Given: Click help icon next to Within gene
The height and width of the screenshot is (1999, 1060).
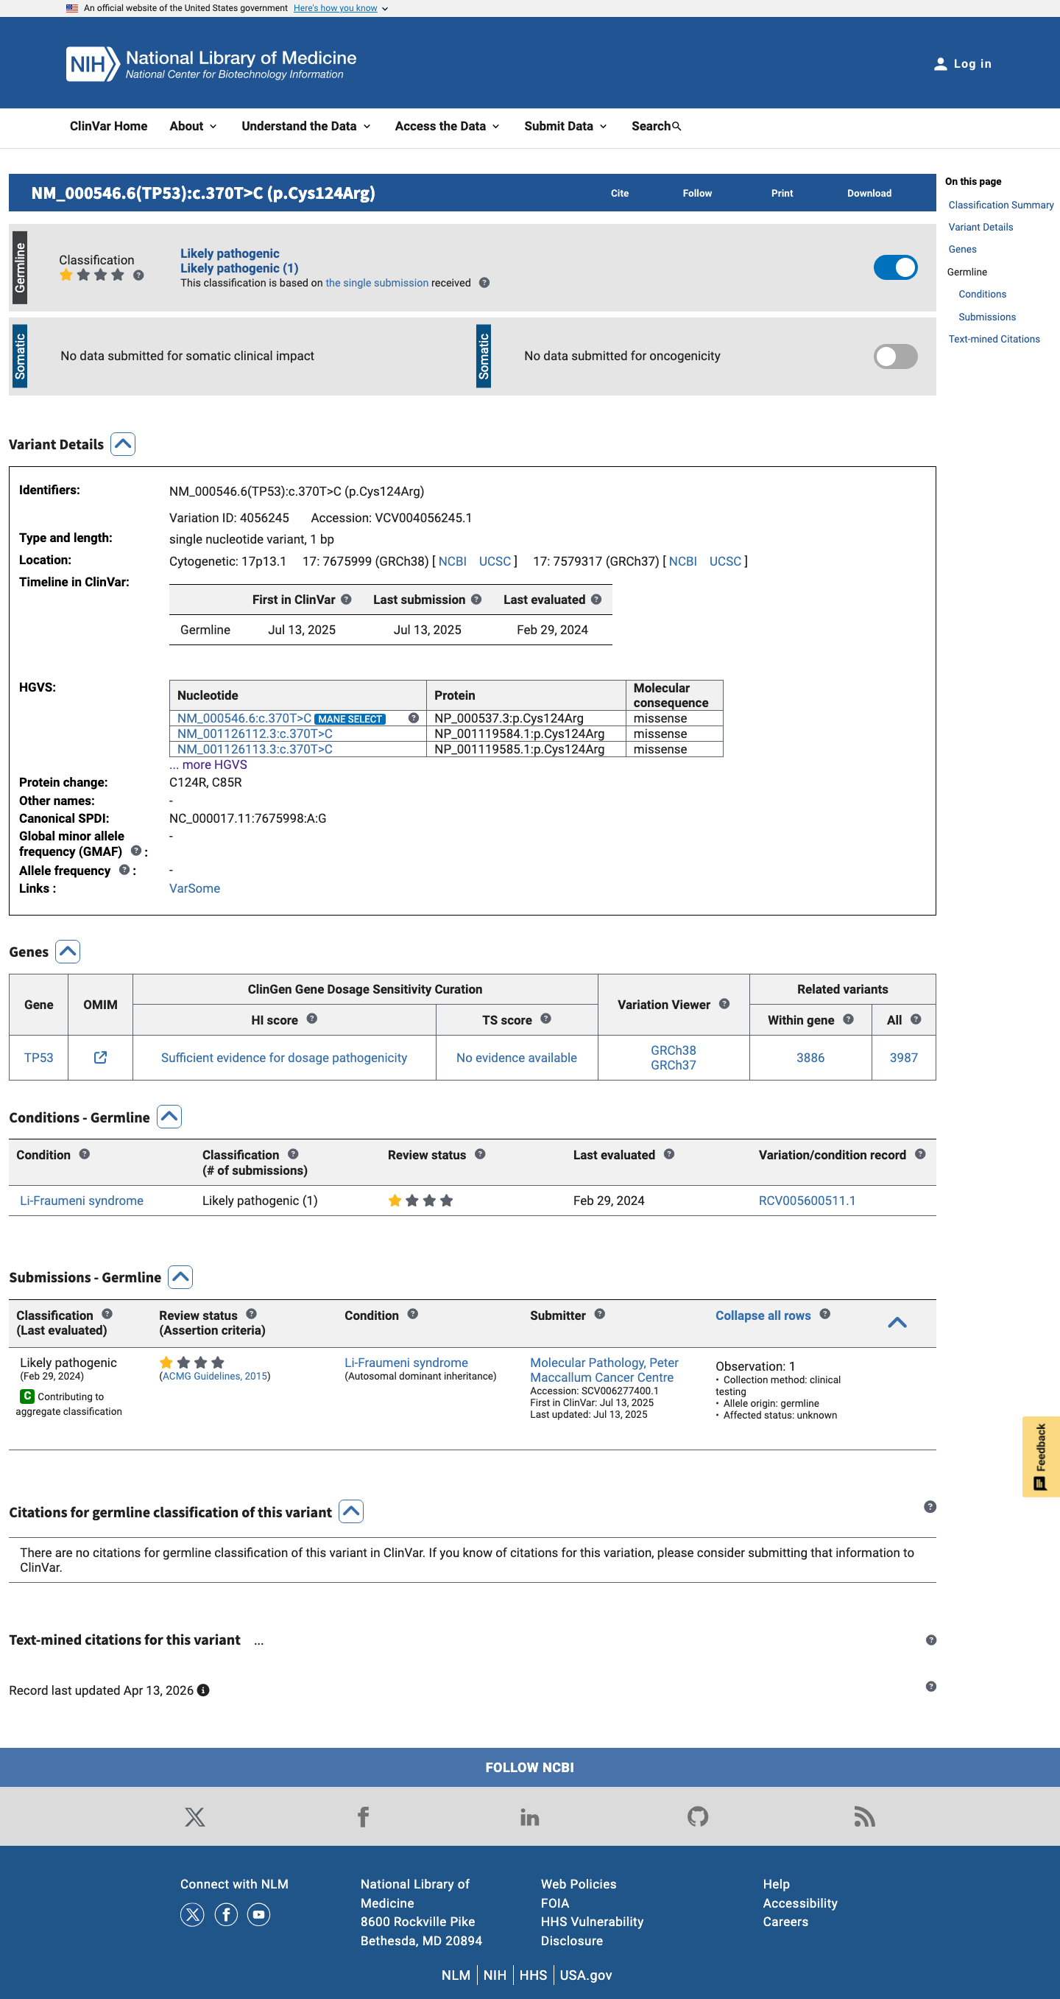Looking at the screenshot, I should [x=848, y=1019].
